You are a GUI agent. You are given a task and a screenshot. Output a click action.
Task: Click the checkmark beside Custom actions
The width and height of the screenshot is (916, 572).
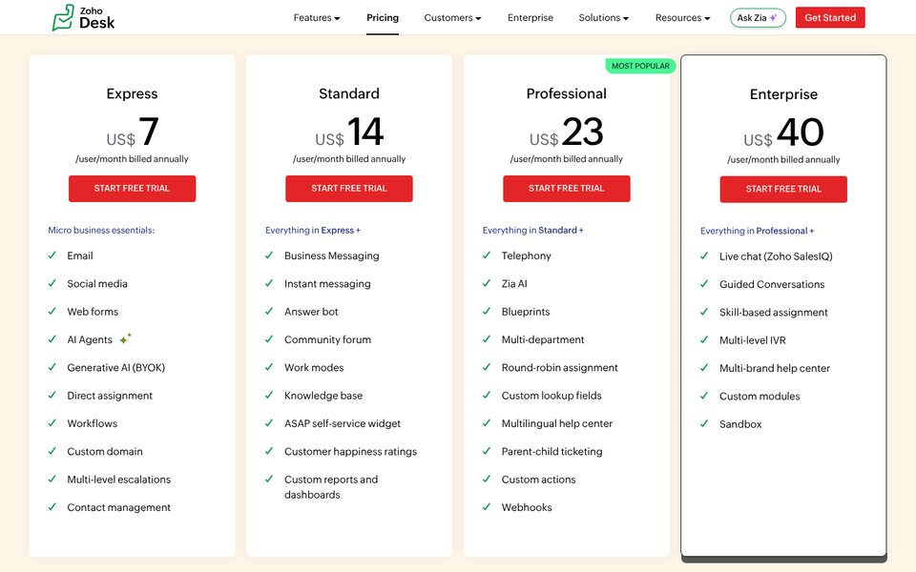487,479
